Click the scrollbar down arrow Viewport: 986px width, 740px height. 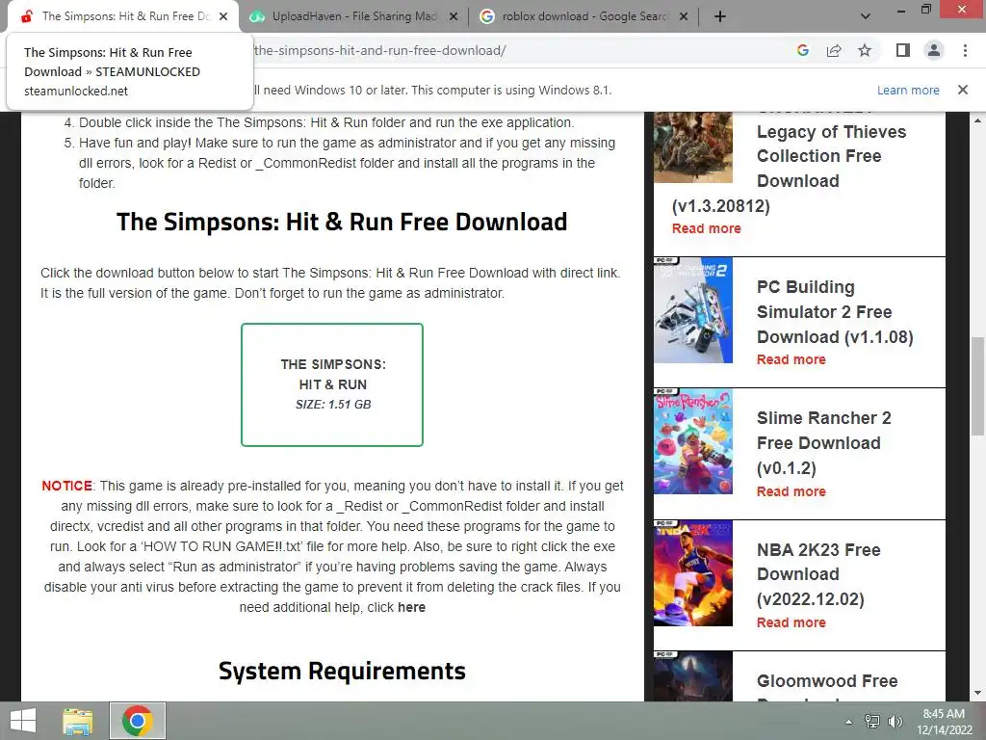pos(977,694)
